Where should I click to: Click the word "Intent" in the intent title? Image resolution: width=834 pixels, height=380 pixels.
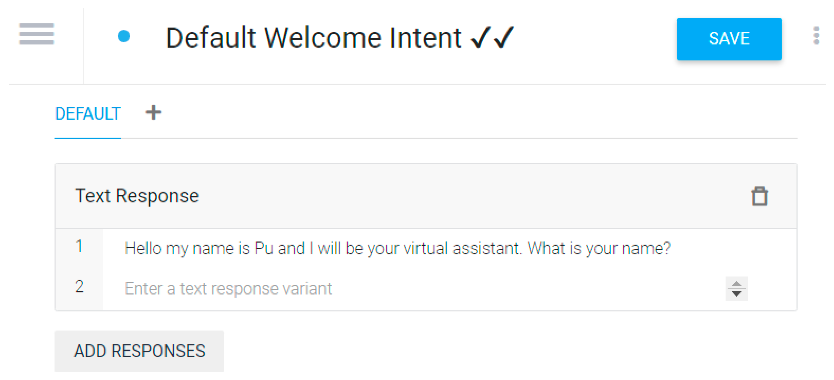425,38
